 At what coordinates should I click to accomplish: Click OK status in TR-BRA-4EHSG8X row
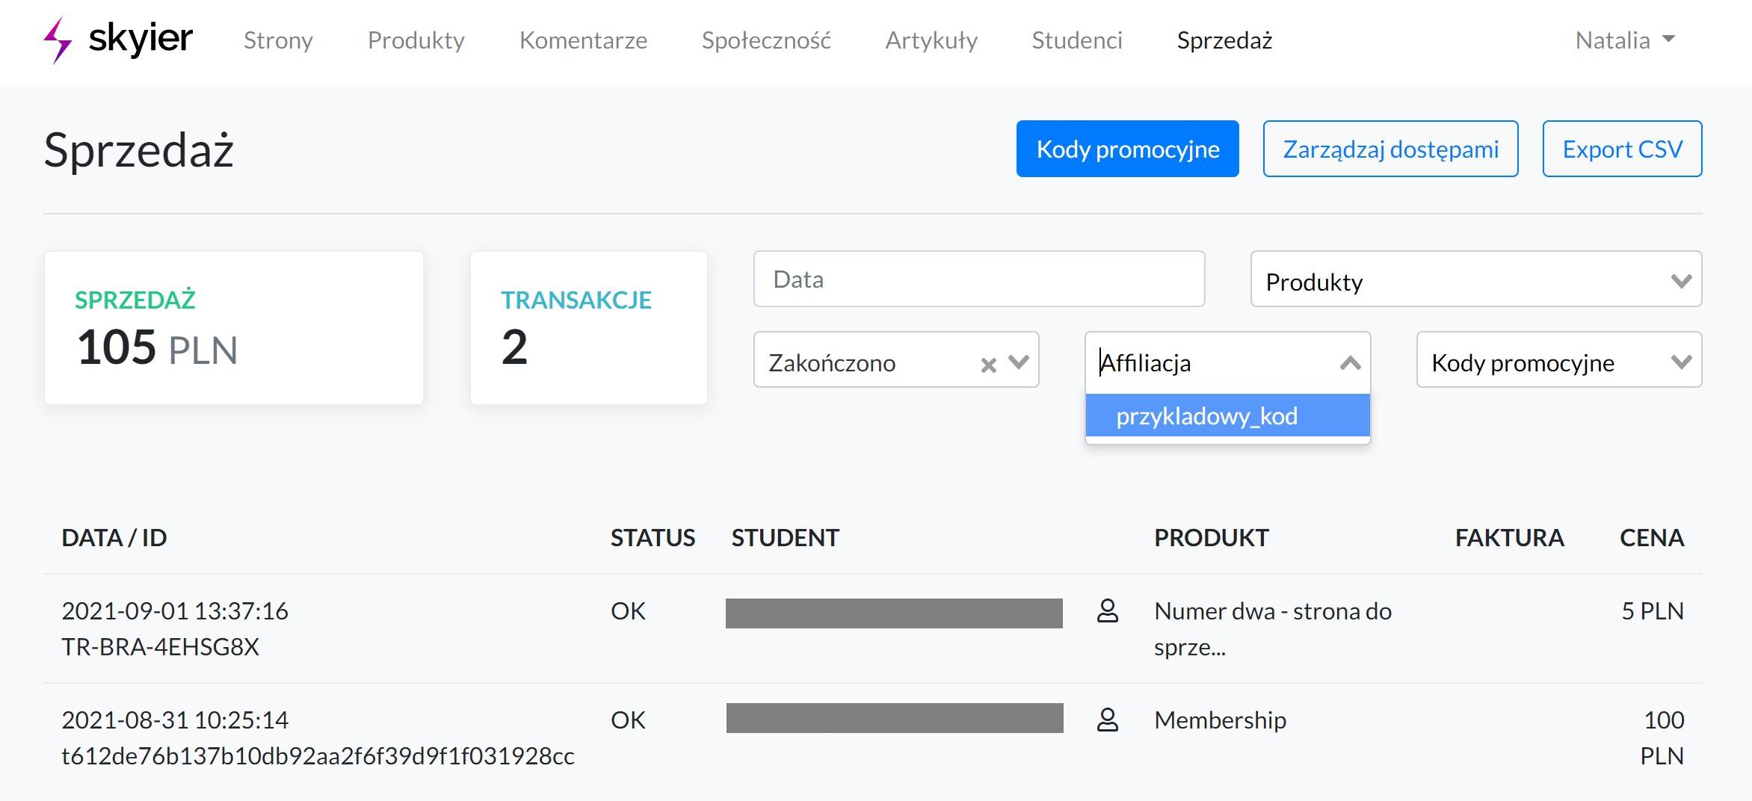(x=628, y=610)
